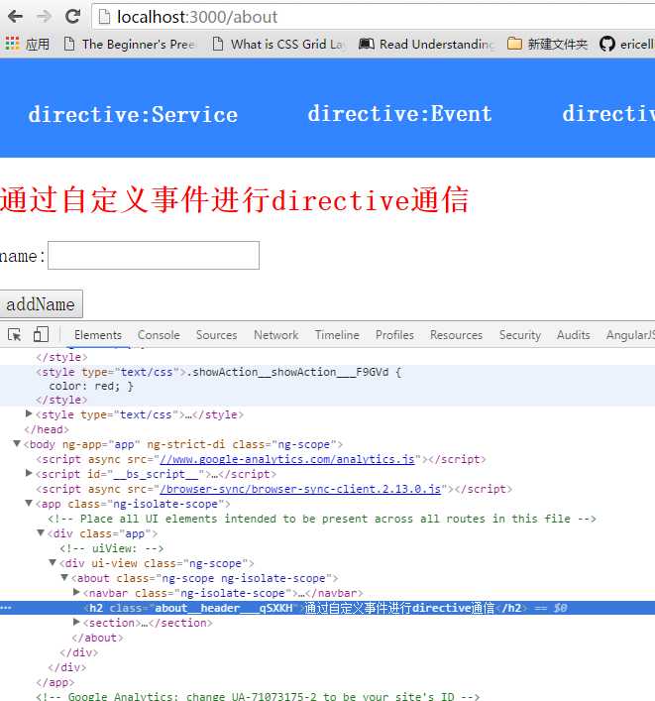Collapse the div ui-view node

pos(53,562)
